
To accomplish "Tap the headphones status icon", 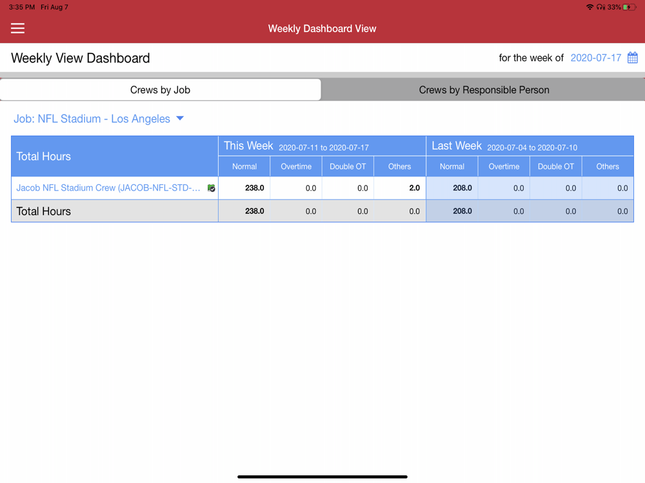I will (x=600, y=7).
